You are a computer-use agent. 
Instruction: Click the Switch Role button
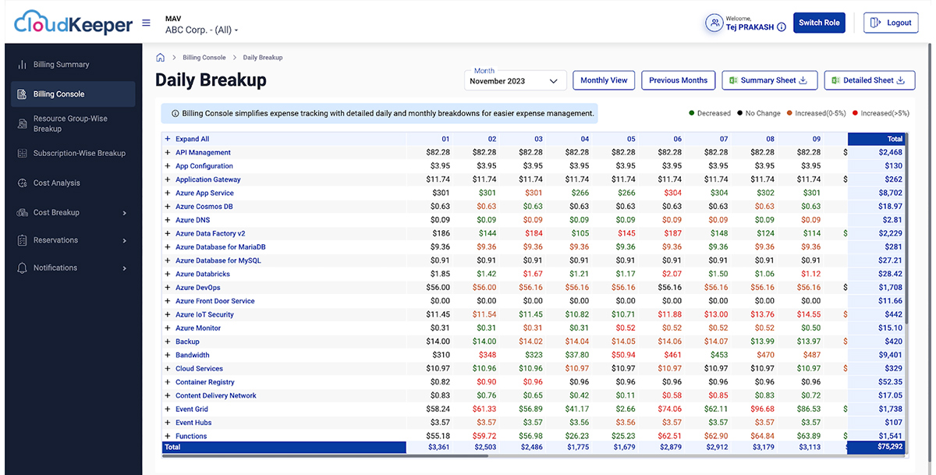tap(819, 23)
